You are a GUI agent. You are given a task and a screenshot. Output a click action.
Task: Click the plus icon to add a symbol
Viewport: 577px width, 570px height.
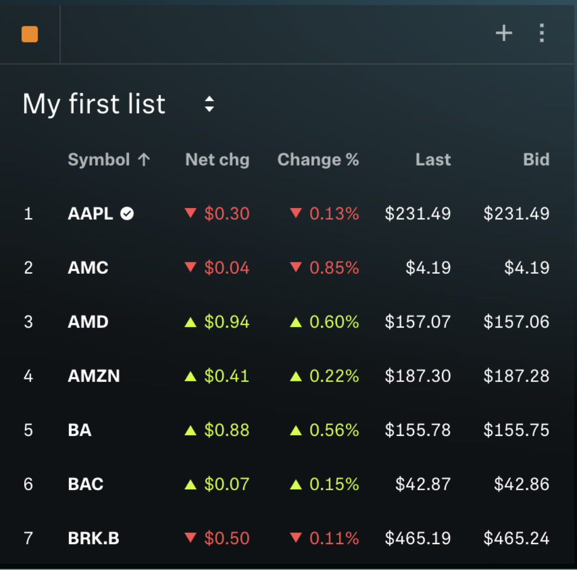[x=504, y=33]
